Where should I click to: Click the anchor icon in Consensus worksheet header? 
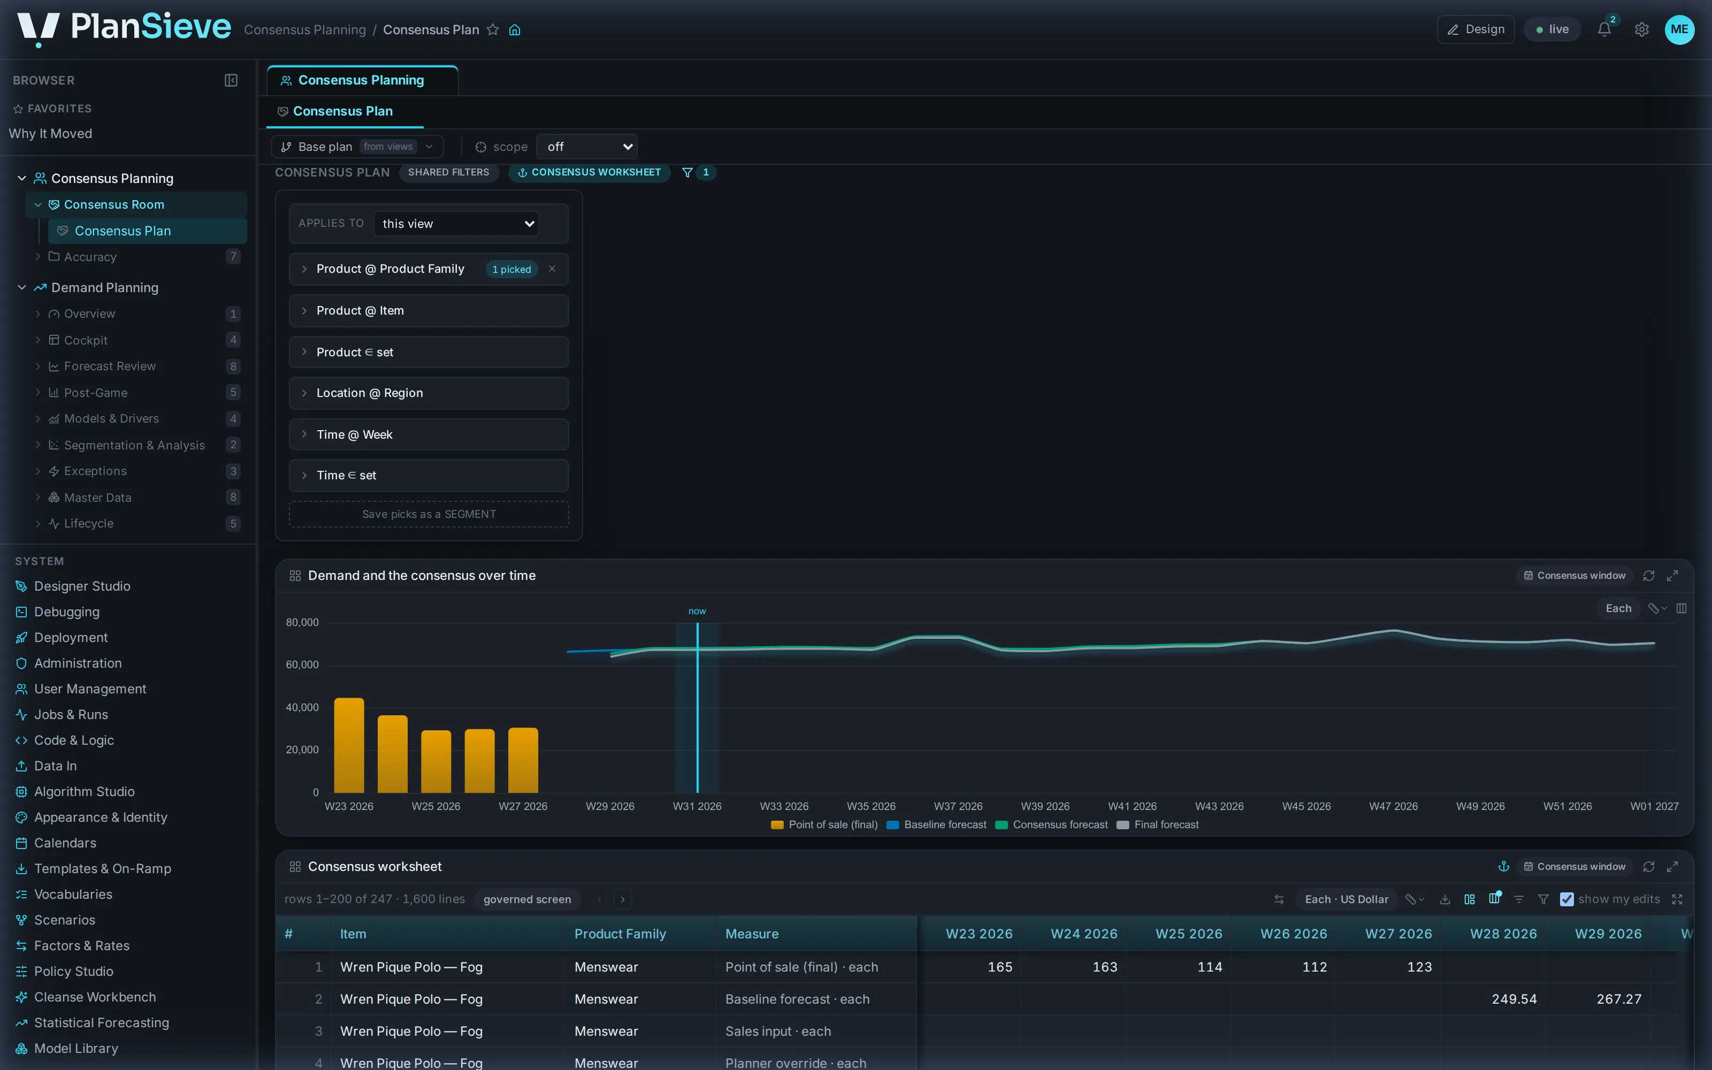point(1503,866)
